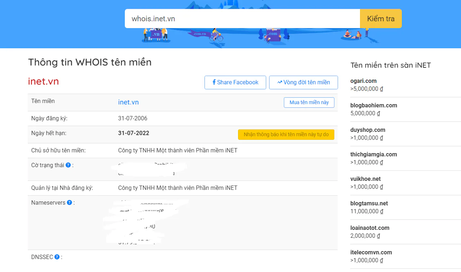
Task: Click Tên miền trên sàn iNET heading
Action: (391, 65)
